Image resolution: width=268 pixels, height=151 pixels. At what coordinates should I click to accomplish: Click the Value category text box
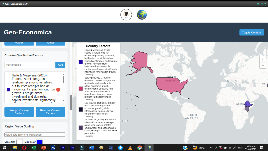pos(35,135)
